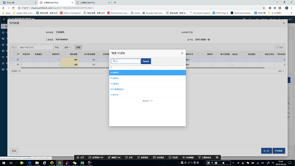Click the Chrome icon in the taskbar
Viewport: 295px width, 166px height.
click(x=59, y=163)
